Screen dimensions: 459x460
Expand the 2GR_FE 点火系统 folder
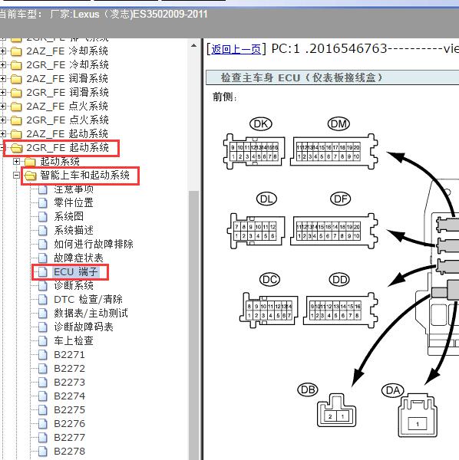pos(2,120)
